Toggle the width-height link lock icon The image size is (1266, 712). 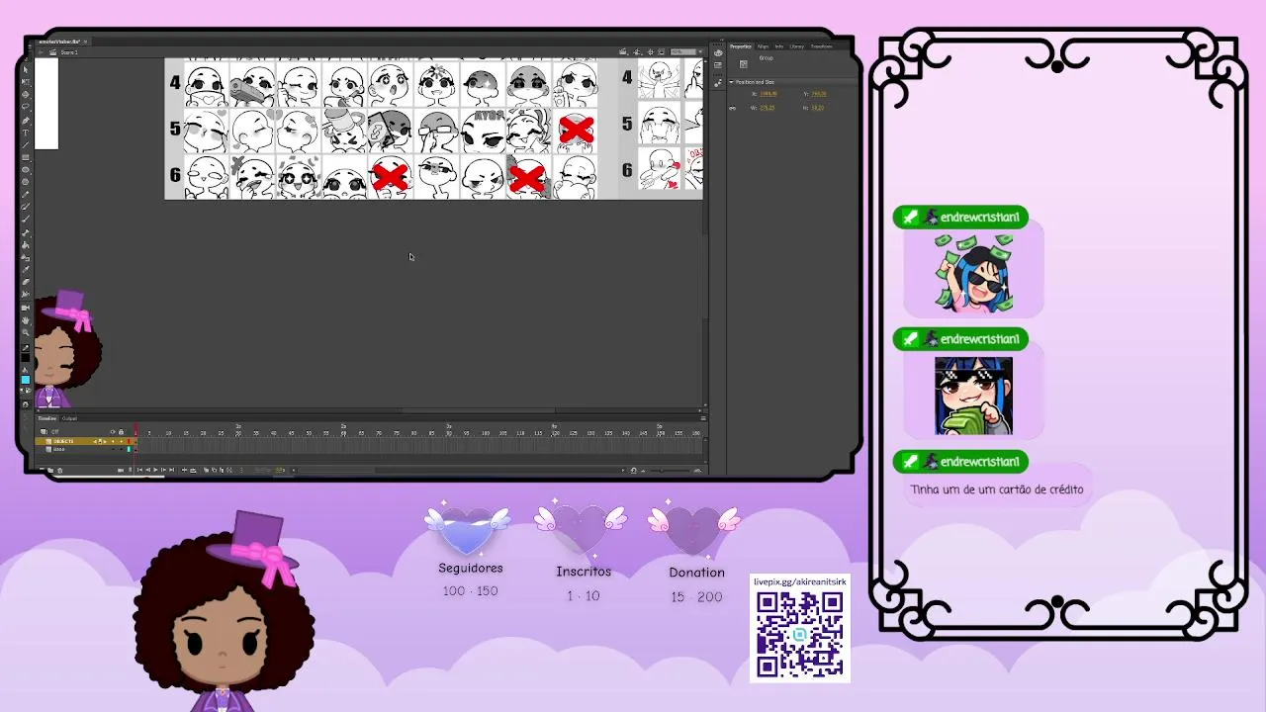(732, 108)
